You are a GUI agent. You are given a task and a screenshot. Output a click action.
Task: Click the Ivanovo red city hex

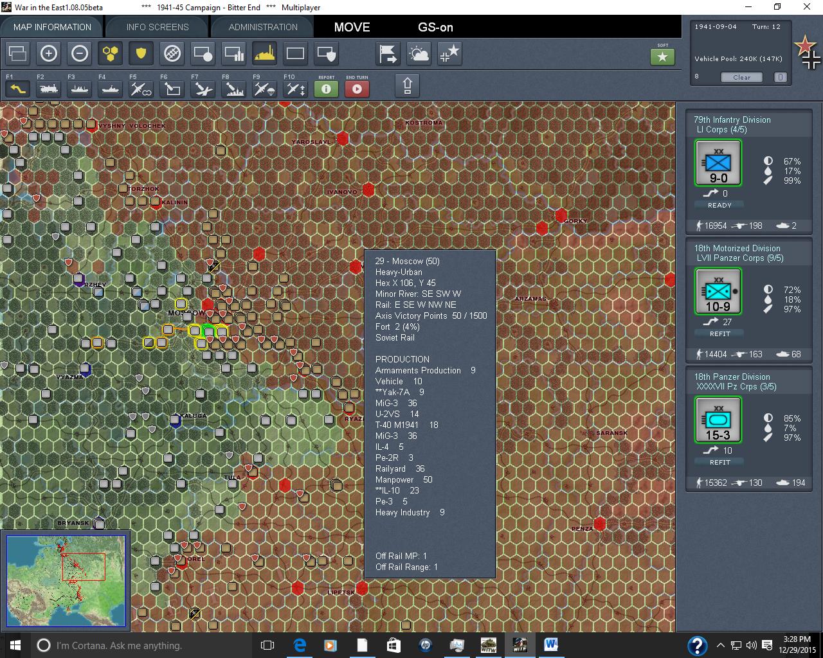(368, 190)
